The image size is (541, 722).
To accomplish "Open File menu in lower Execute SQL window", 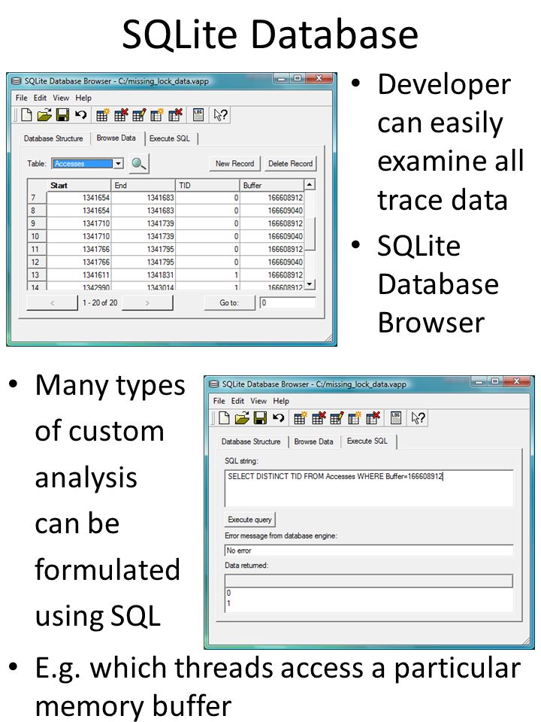I will tap(219, 401).
